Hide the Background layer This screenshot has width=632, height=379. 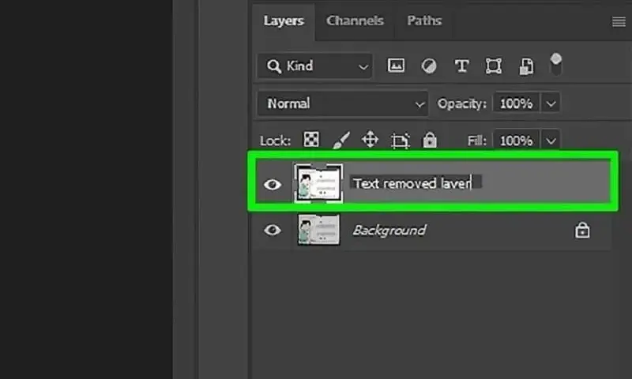click(x=272, y=230)
